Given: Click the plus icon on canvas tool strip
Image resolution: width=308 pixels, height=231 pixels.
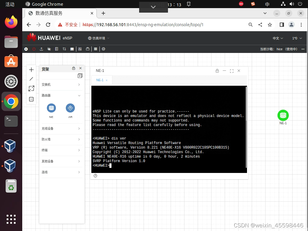Looking at the screenshot, I should pos(31,69).
